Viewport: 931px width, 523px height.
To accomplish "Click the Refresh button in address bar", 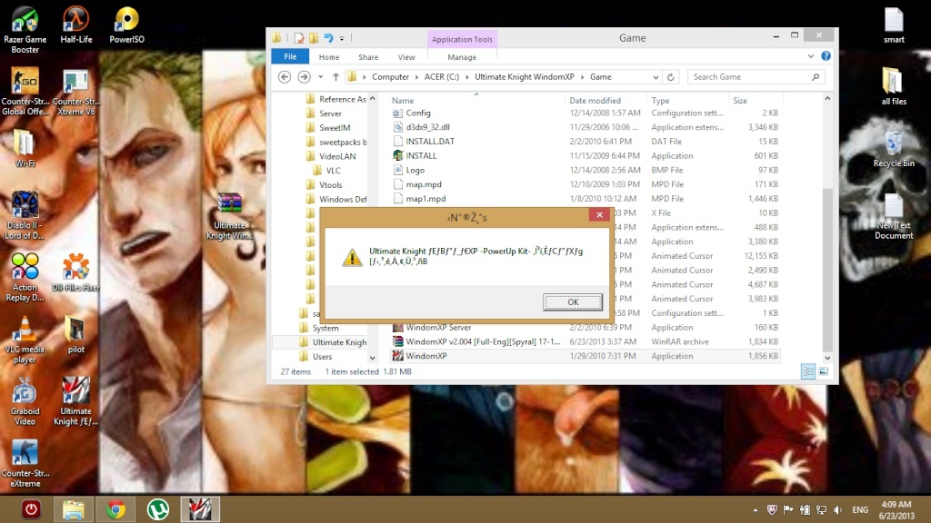I will pos(671,77).
